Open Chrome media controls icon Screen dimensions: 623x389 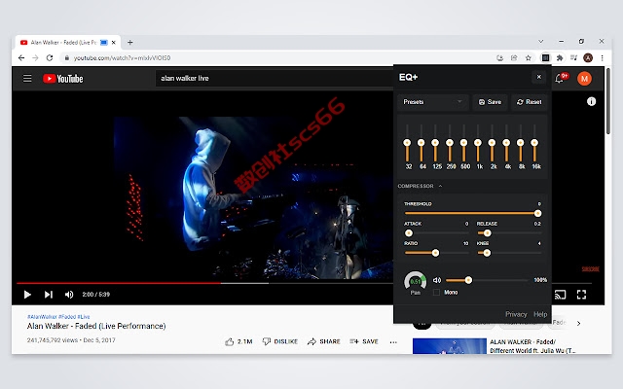pyautogui.click(x=573, y=58)
